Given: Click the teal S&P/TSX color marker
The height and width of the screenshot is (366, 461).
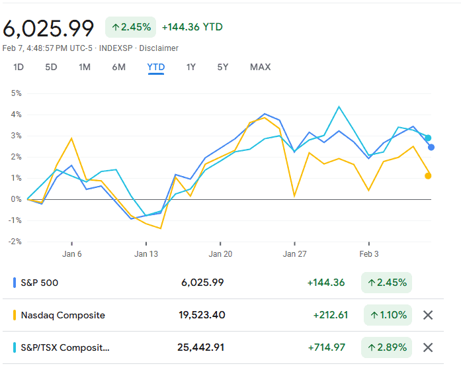Looking at the screenshot, I should (x=15, y=347).
